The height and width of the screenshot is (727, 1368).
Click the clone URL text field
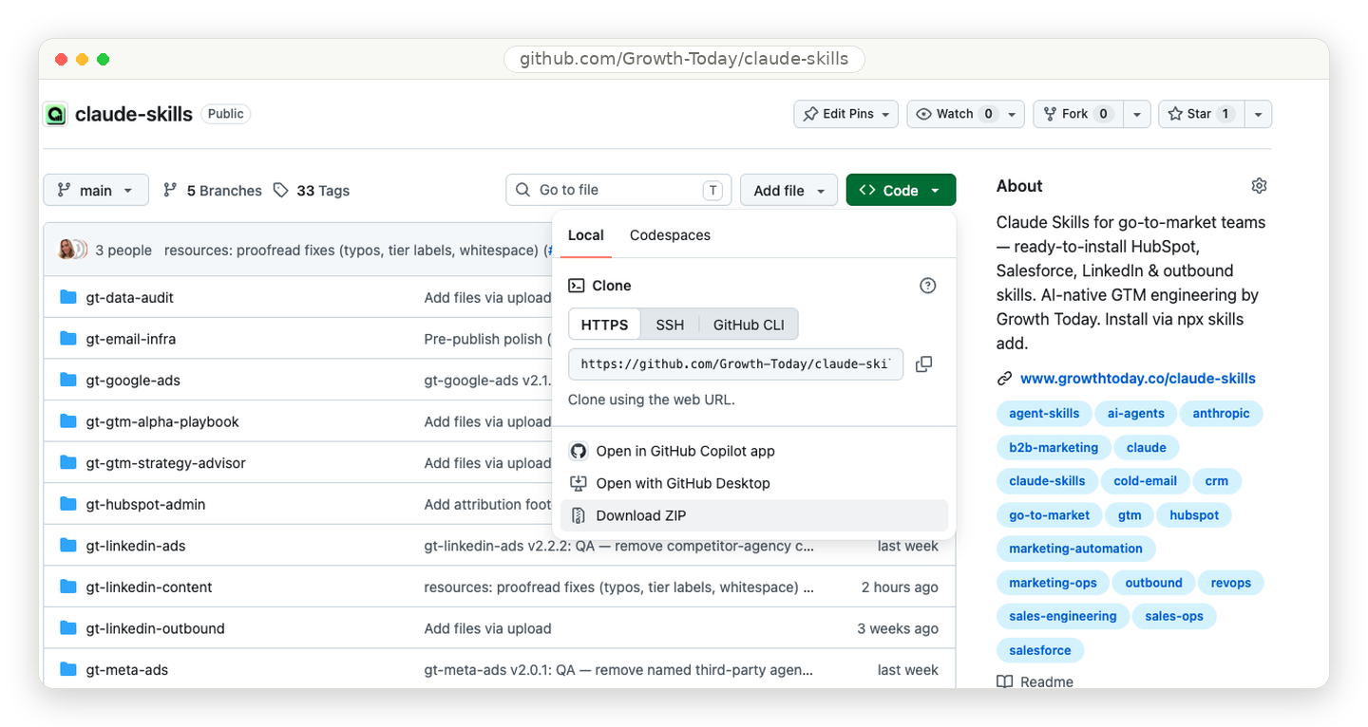click(x=736, y=364)
